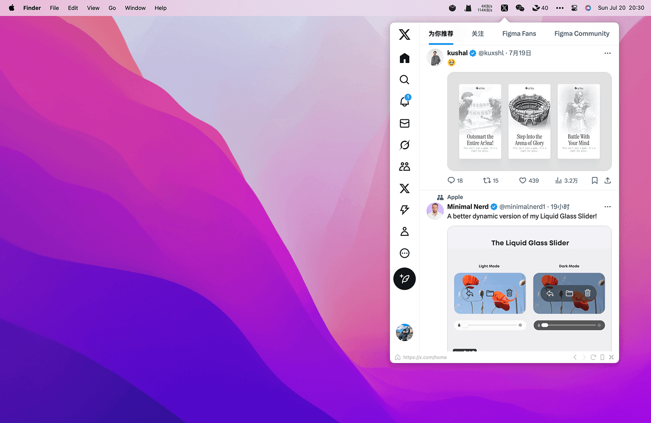
Task: Like kushal's post with 439 likes
Action: [x=523, y=181]
